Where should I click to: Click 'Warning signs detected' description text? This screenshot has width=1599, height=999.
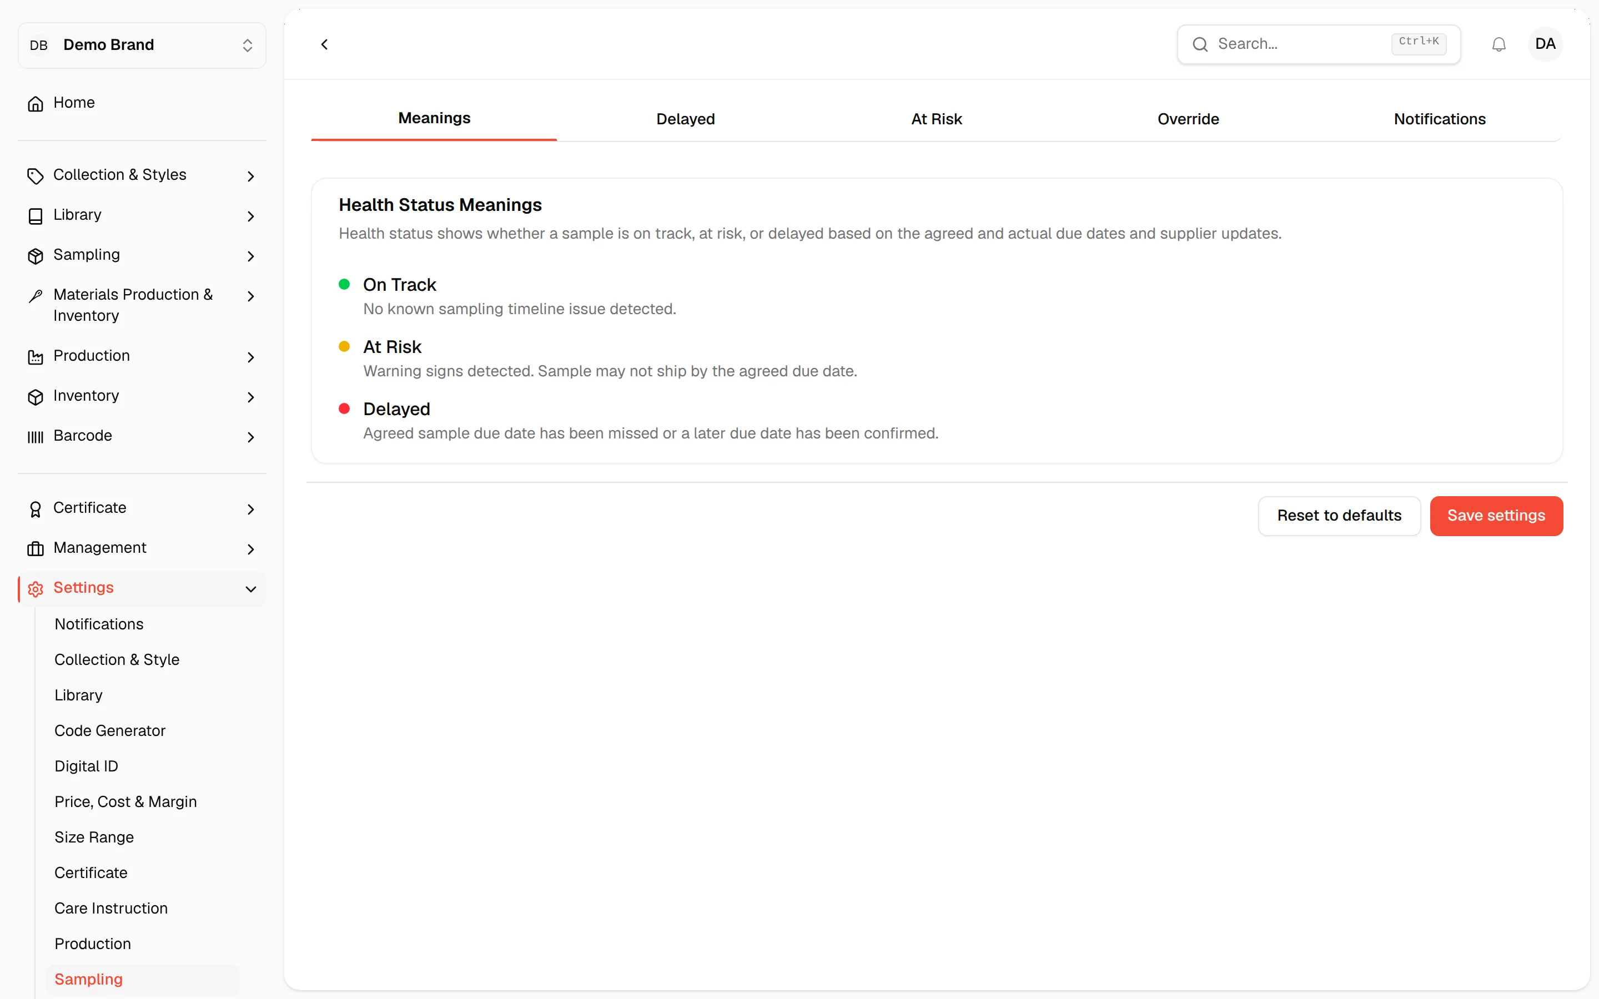(x=611, y=371)
